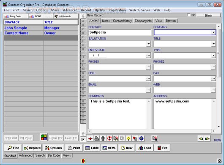Image resolution: width=224 pixels, height=165 pixels.
Task: Click the colorful grid icon between PgUp and PgDn
Action: tap(44, 137)
